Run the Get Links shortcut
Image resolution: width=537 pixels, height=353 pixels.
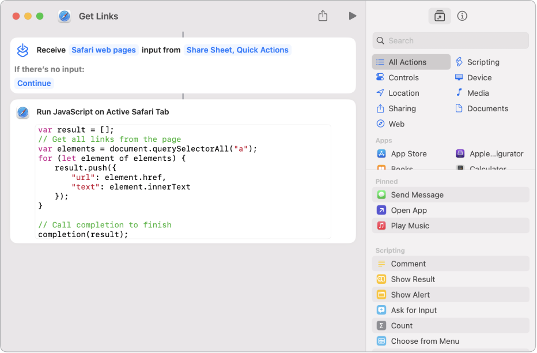(x=353, y=16)
